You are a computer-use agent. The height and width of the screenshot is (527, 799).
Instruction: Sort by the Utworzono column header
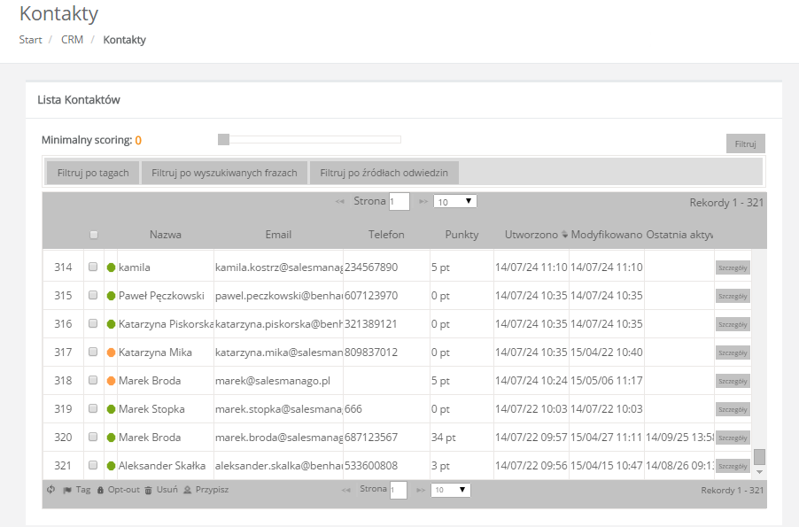point(531,235)
